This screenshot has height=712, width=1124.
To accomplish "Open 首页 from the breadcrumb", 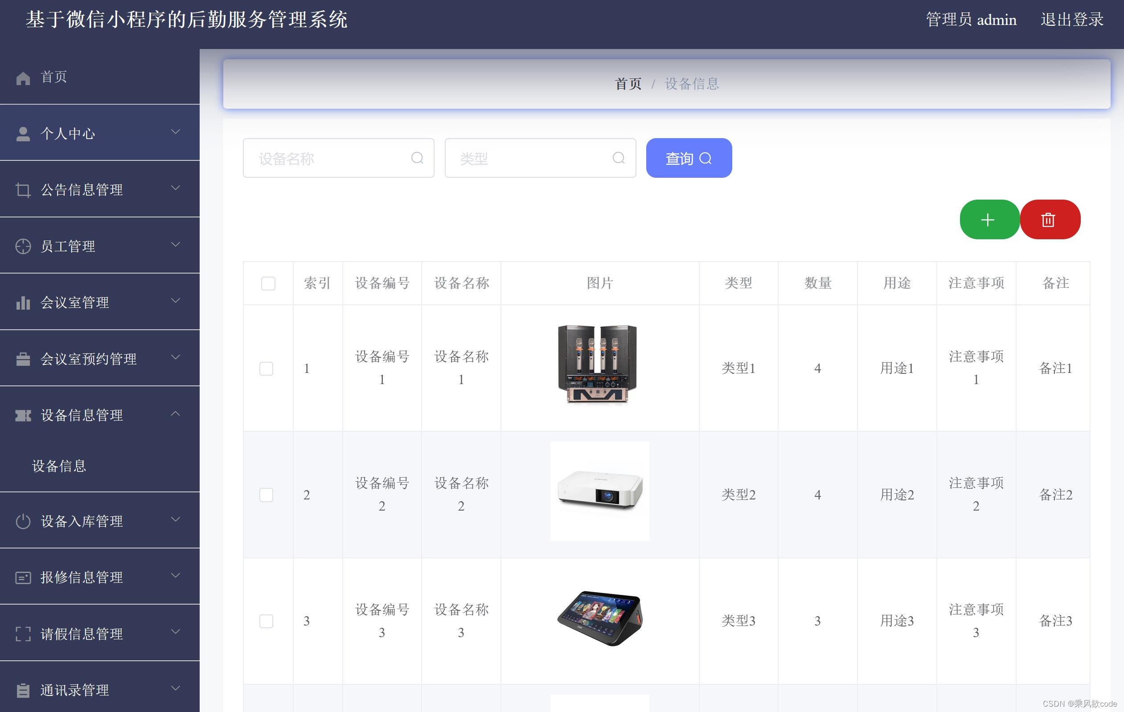I will 628,84.
